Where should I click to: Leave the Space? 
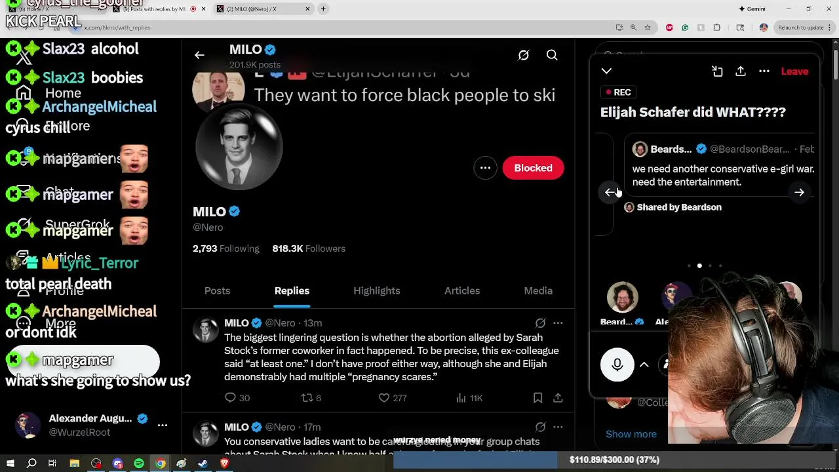(794, 71)
